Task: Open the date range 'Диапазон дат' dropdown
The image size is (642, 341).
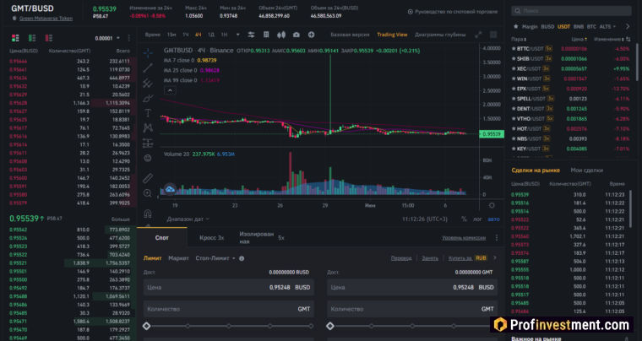Action: click(188, 219)
